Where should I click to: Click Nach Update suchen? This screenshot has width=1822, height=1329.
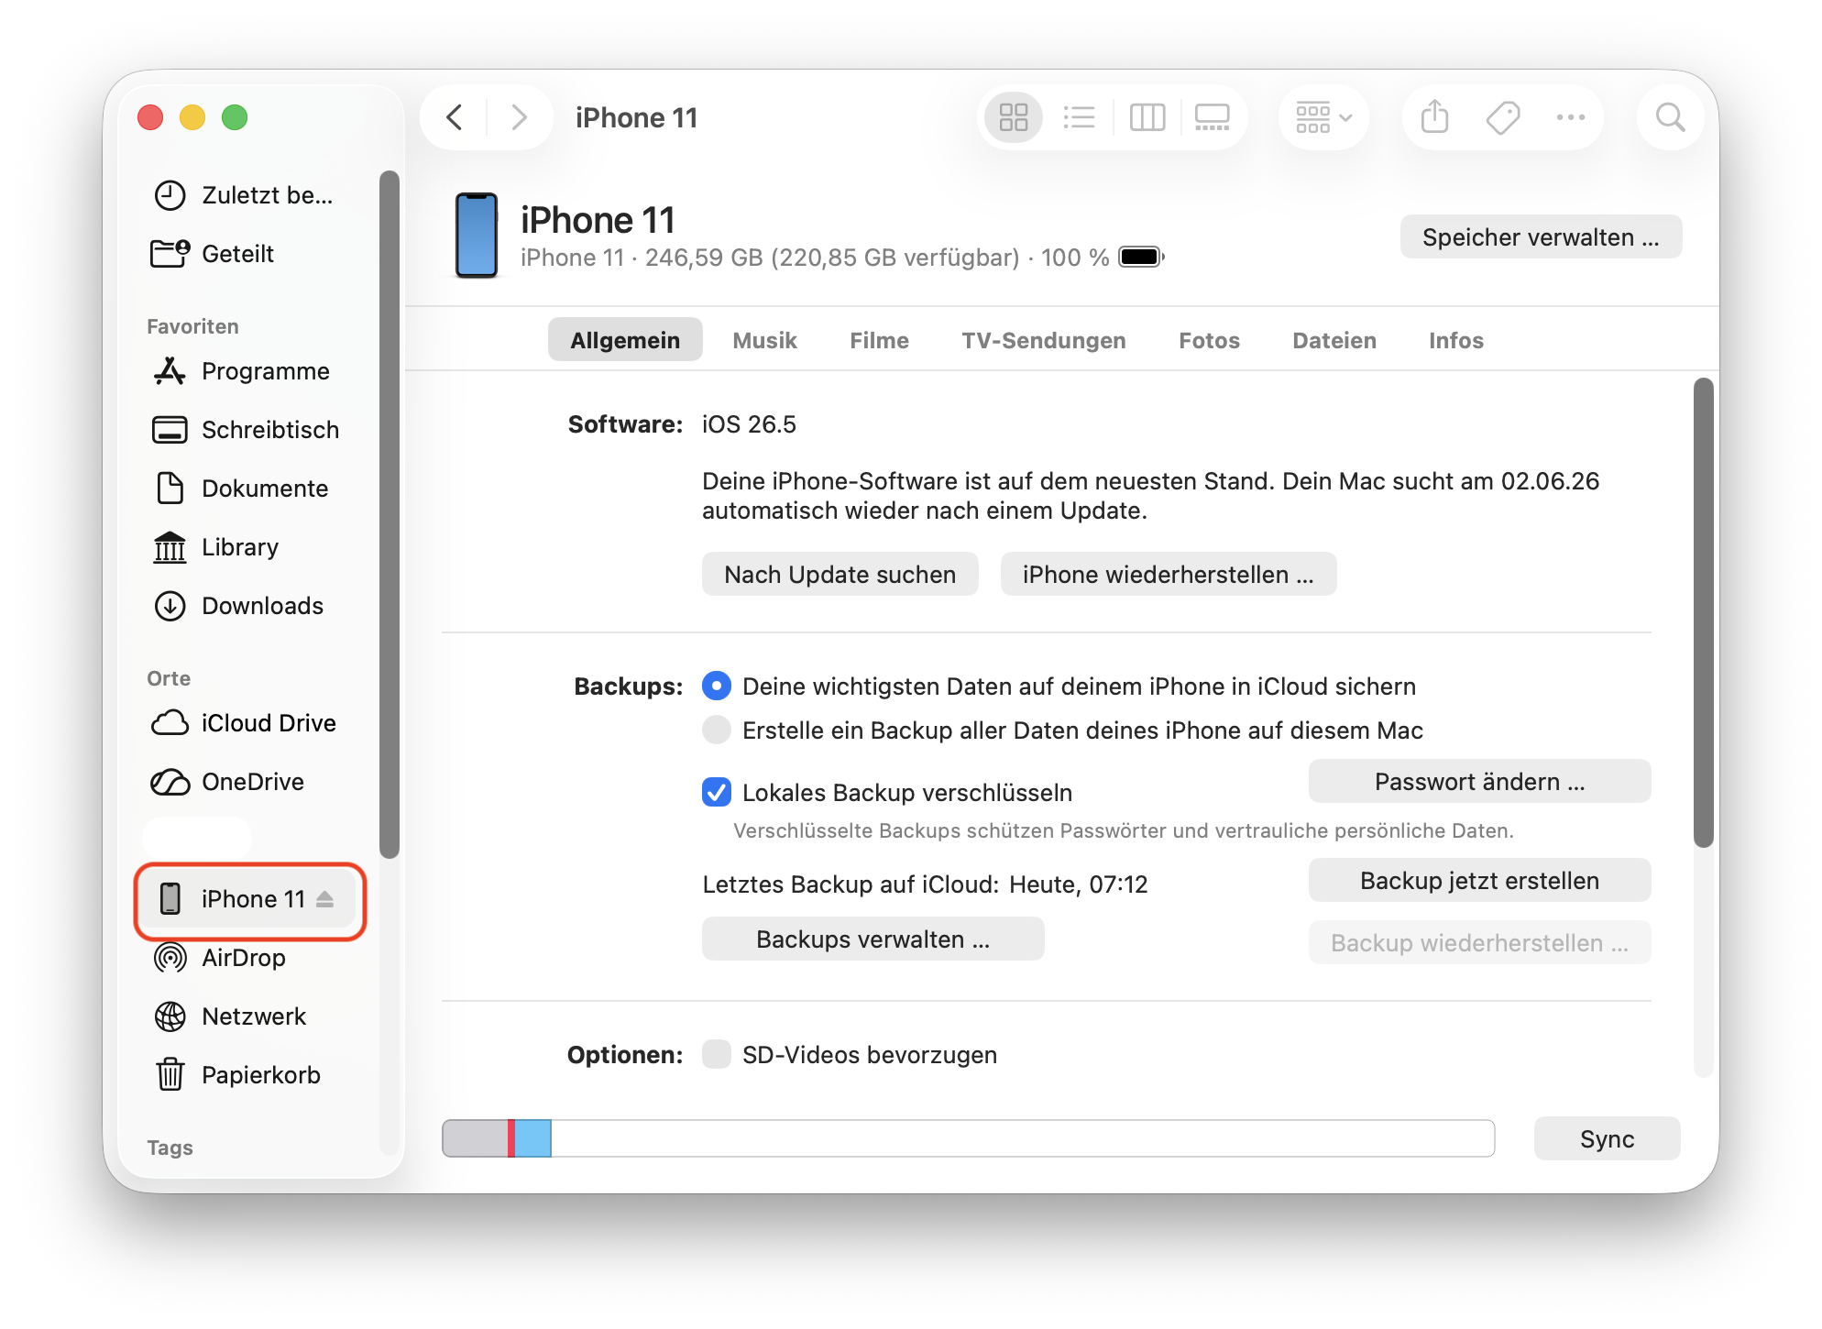point(840,575)
